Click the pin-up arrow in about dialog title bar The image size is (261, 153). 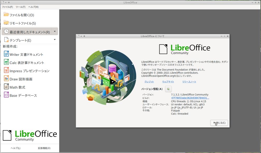click(x=84, y=36)
